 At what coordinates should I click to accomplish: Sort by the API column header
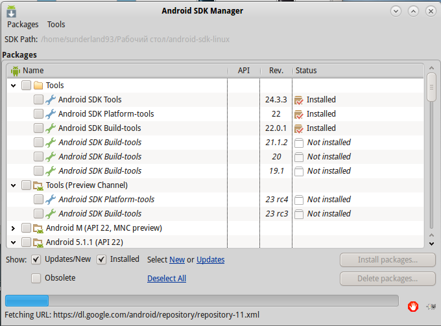(x=244, y=71)
